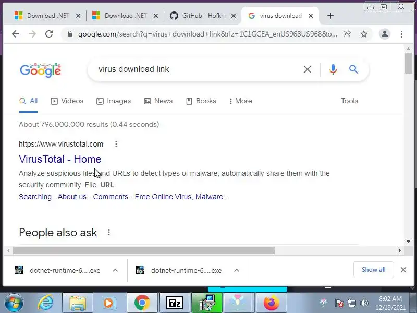Open the Searching sitelink
Viewport: 417px width, 313px height.
35,197
